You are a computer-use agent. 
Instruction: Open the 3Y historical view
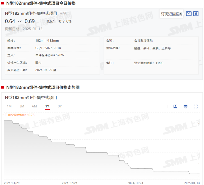60,106
